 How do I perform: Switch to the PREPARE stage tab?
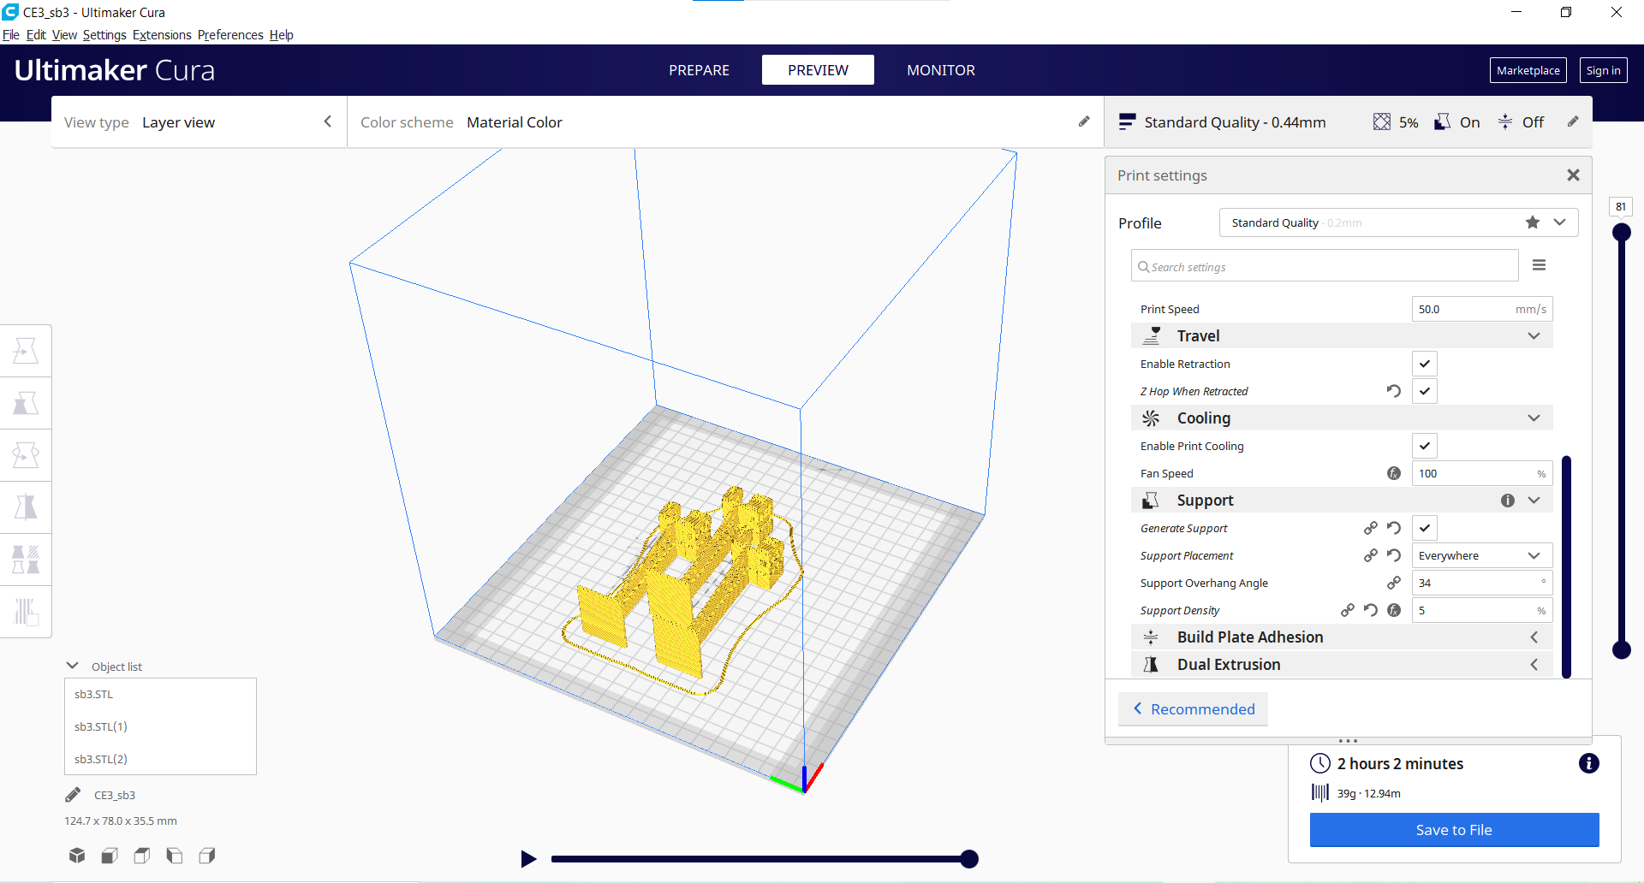[699, 70]
